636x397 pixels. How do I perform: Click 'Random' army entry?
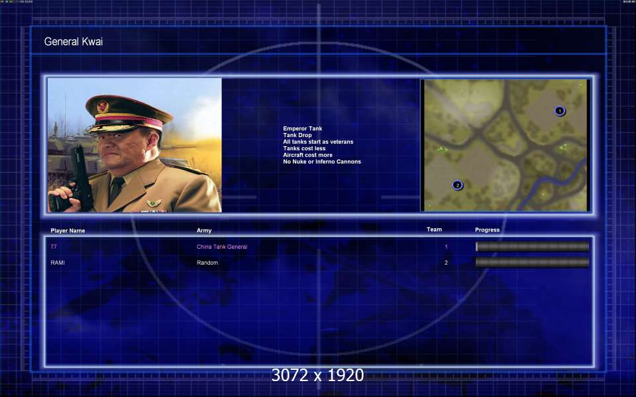pyautogui.click(x=207, y=263)
